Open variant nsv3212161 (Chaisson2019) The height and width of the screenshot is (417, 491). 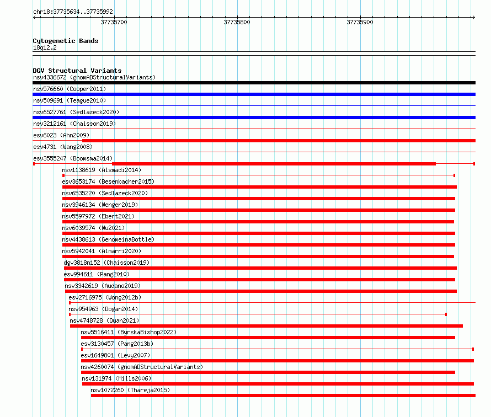(74, 124)
